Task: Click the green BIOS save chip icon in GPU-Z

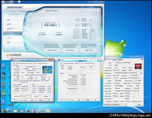Action: [141, 73]
